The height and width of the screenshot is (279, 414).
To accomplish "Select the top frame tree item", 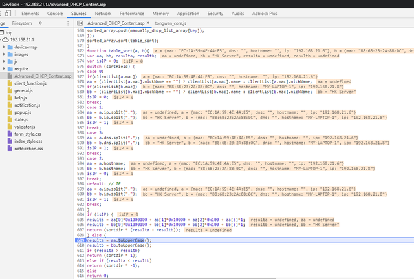I will point(8,33).
